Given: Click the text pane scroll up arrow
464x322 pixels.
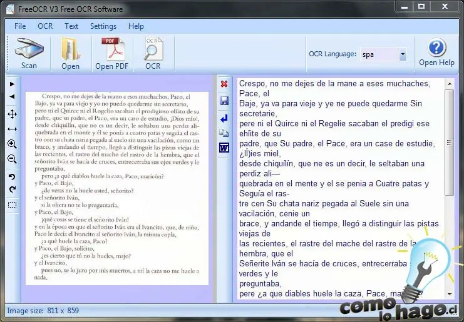Looking at the screenshot, I should 450,84.
